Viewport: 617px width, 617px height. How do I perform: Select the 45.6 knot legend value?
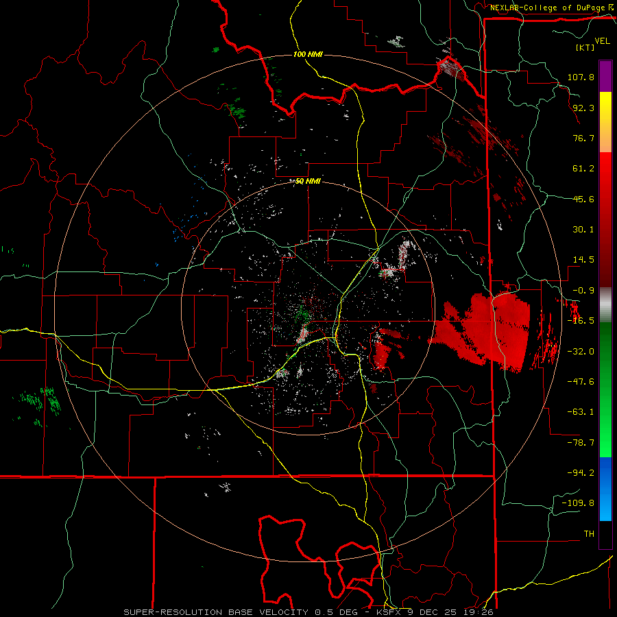click(x=583, y=199)
